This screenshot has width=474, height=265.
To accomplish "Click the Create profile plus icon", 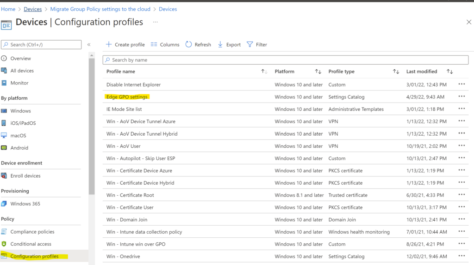I will [109, 44].
